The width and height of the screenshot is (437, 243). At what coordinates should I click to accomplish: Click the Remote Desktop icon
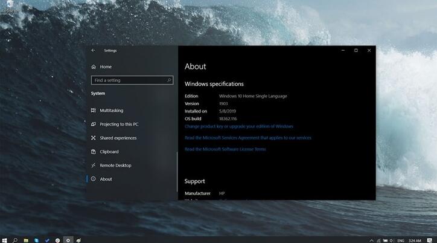pyautogui.click(x=94, y=165)
